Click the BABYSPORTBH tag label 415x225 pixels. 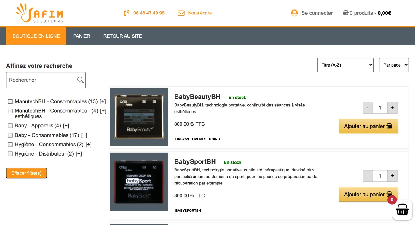[x=188, y=211]
